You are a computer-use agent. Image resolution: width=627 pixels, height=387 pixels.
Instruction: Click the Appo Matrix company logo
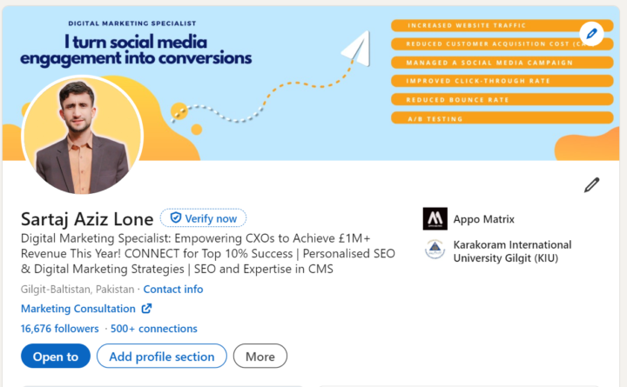click(435, 218)
